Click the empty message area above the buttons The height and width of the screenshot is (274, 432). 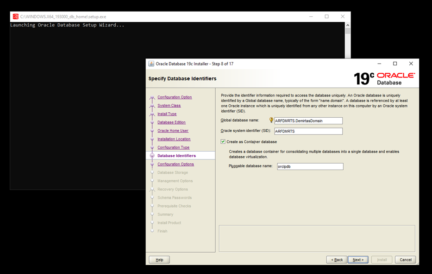click(x=317, y=238)
